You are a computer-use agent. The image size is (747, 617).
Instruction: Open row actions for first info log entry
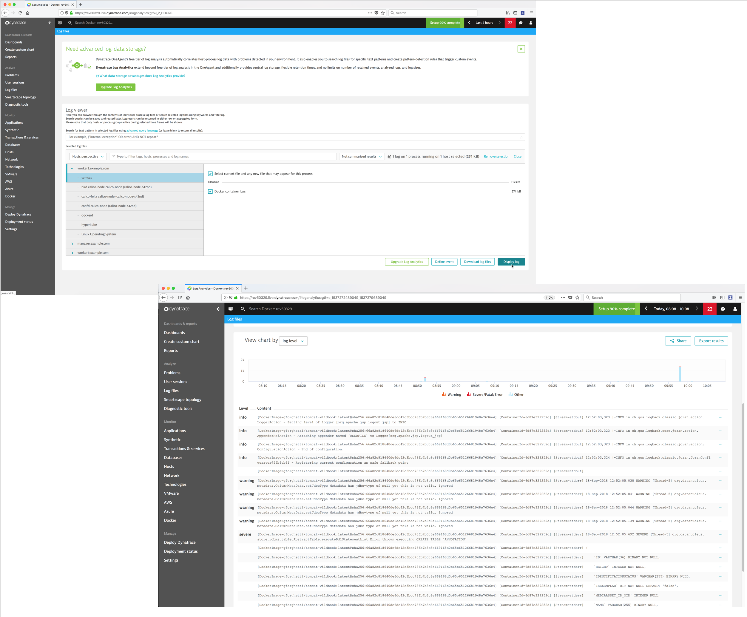pyautogui.click(x=721, y=417)
